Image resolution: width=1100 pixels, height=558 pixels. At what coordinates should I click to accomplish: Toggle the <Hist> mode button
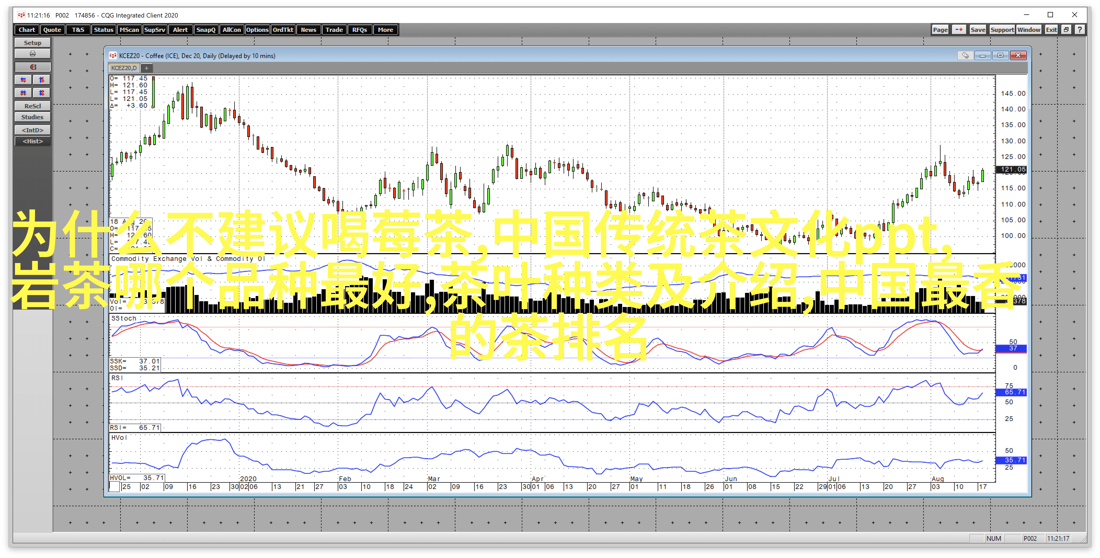click(x=32, y=141)
